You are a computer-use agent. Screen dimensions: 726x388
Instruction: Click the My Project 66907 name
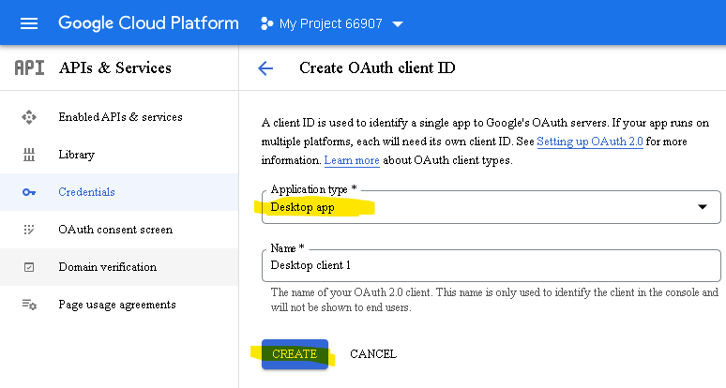click(330, 23)
